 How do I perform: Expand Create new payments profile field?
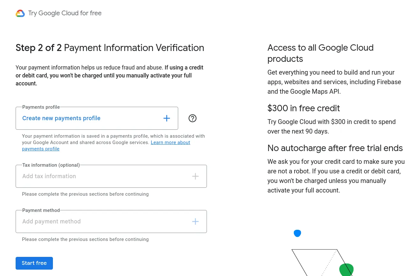[97, 118]
